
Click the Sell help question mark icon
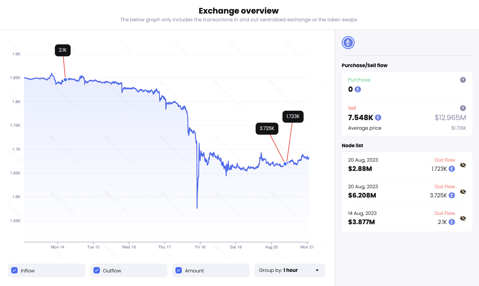point(463,108)
